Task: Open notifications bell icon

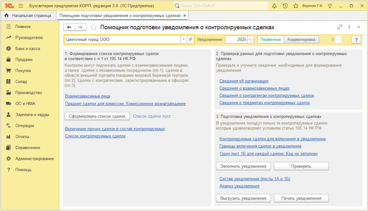Action: click(x=274, y=6)
